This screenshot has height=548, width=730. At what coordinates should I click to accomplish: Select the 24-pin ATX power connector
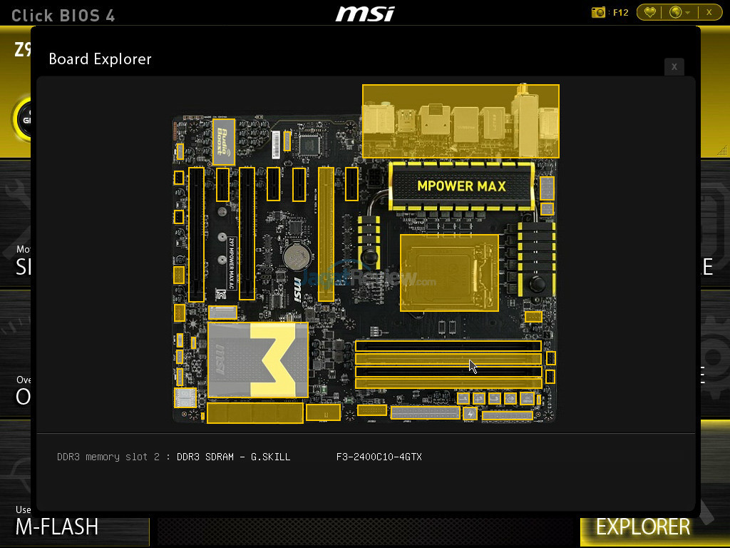425,412
